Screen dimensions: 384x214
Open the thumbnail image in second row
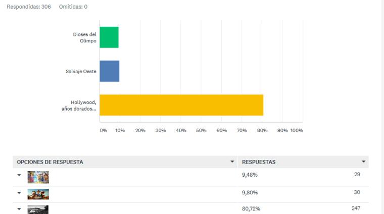point(38,194)
